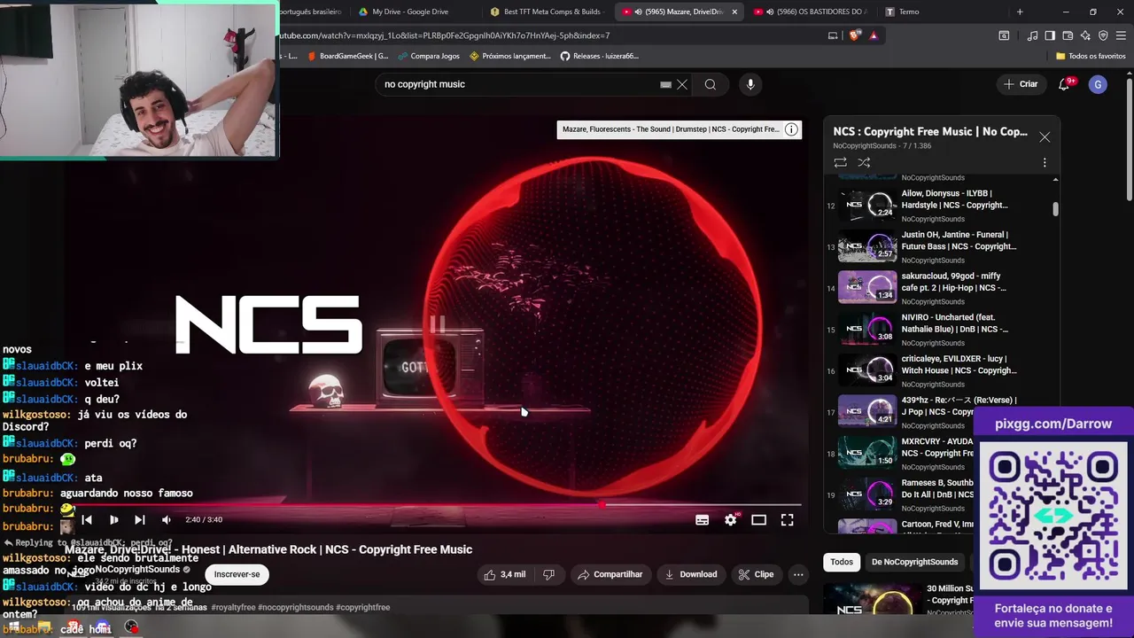Select the Todos filter chip
This screenshot has width=1134, height=638.
(842, 562)
